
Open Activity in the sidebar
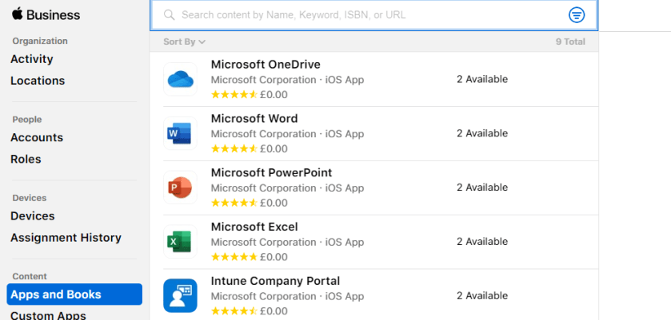[32, 59]
